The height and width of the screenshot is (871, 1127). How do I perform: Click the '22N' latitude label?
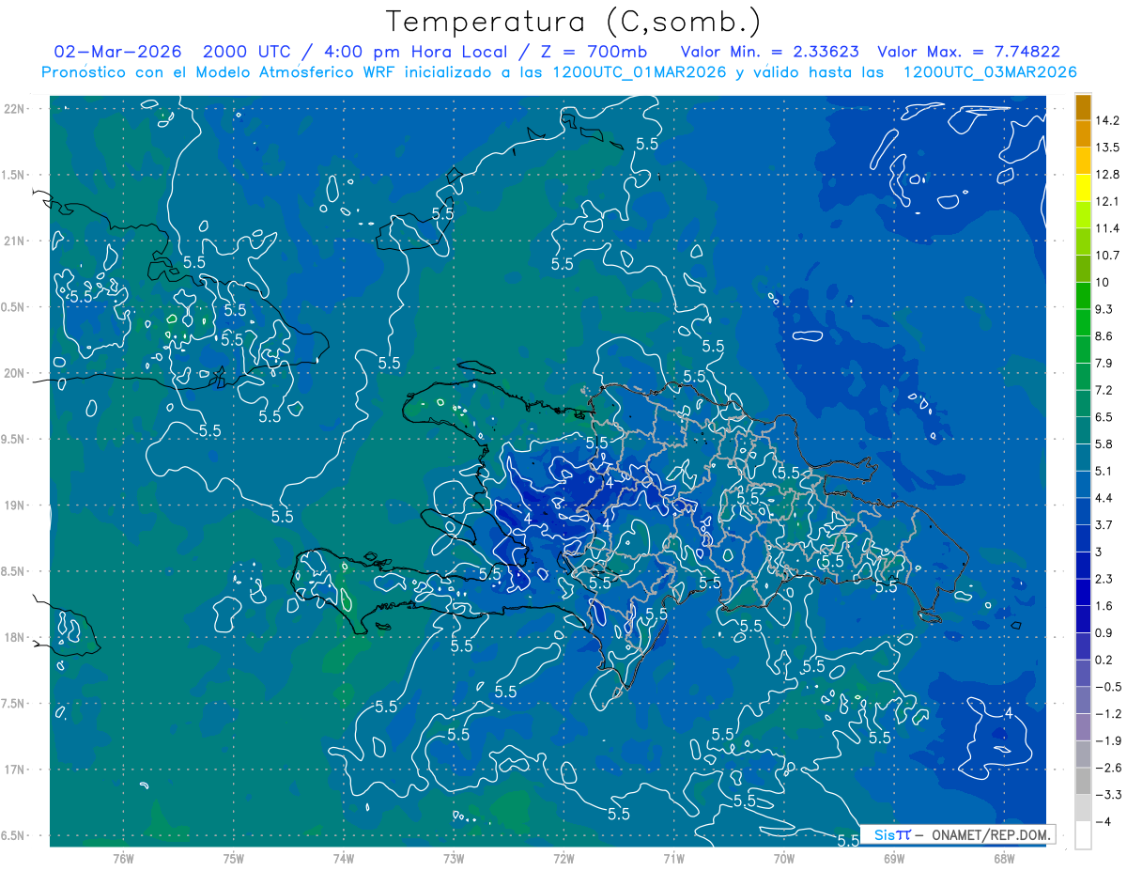15,108
